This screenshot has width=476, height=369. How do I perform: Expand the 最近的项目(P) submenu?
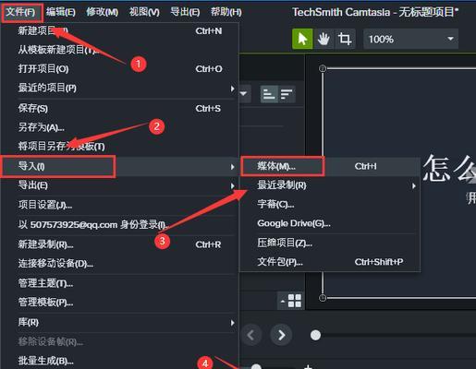[x=233, y=89]
